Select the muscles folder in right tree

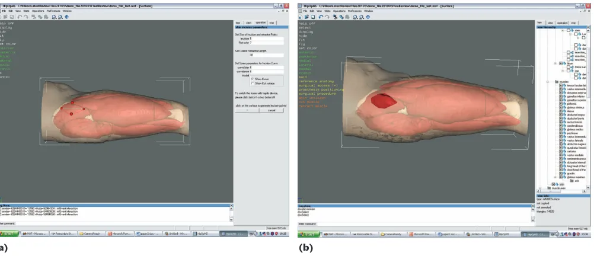[x=562, y=81]
